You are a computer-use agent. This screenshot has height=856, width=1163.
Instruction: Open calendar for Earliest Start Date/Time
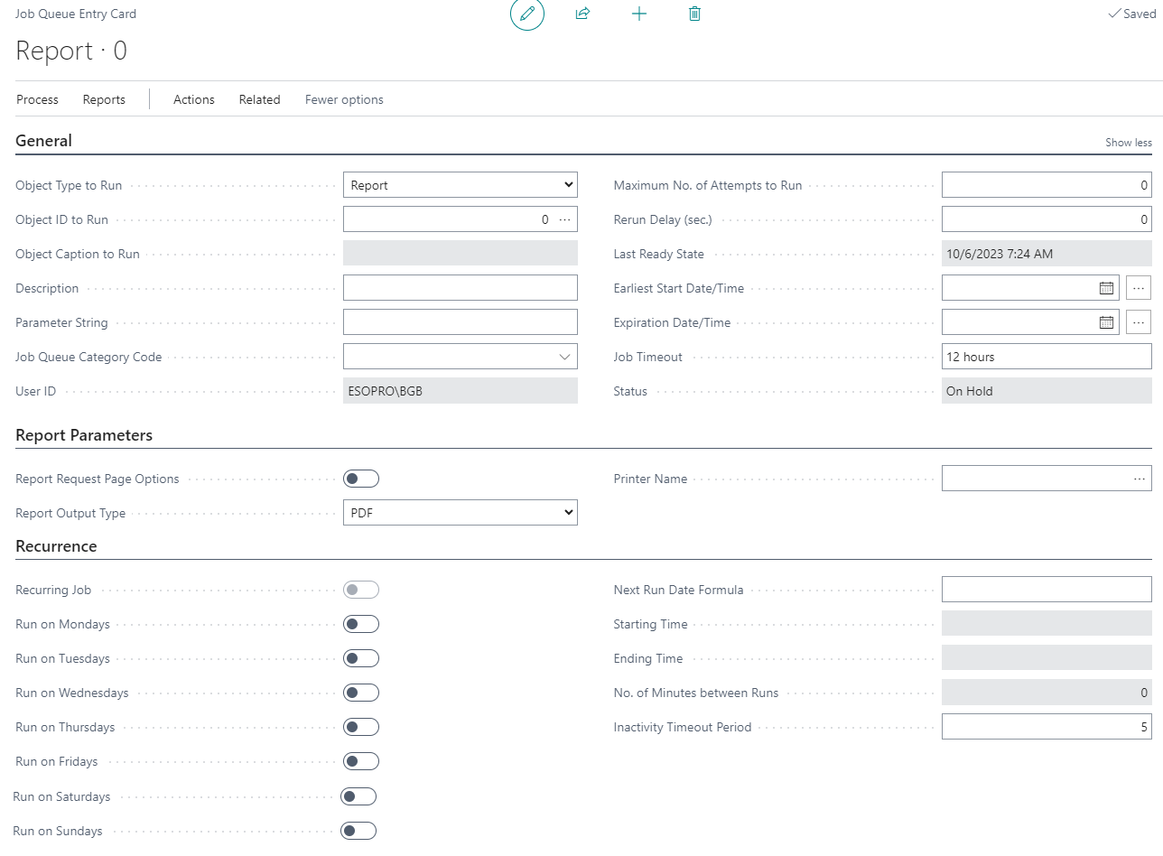tap(1106, 288)
